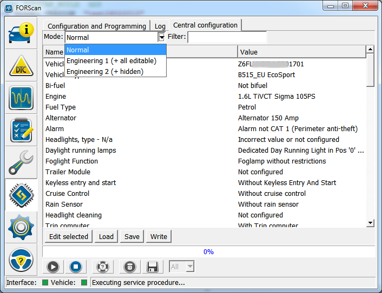Click the Edit selected button
Viewport: 382px width, 293px height.
click(x=69, y=236)
